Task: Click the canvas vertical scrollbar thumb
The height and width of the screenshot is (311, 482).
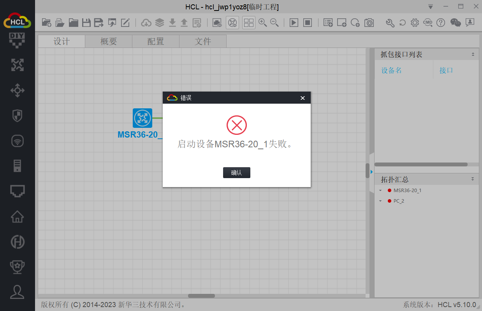Action: pyautogui.click(x=368, y=171)
